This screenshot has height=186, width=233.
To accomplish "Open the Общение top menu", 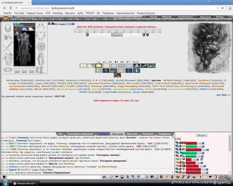I will (x=167, y=17).
